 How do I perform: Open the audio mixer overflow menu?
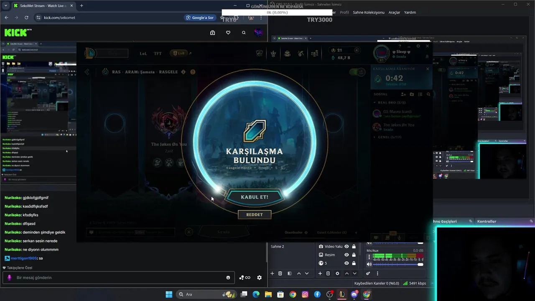point(377,273)
